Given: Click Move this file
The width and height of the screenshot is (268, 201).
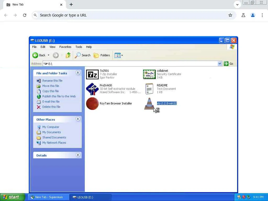Looking at the screenshot, I should (x=51, y=86).
